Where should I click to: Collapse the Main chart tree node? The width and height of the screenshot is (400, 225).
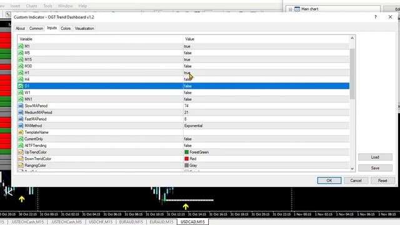290,9
